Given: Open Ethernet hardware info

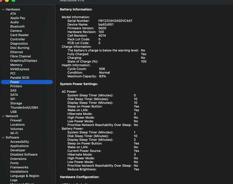Looking at the screenshot, I should (x=16, y=52).
